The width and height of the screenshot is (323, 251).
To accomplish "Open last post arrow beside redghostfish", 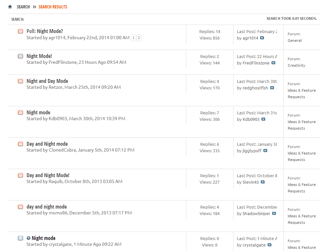I will coord(272,88).
